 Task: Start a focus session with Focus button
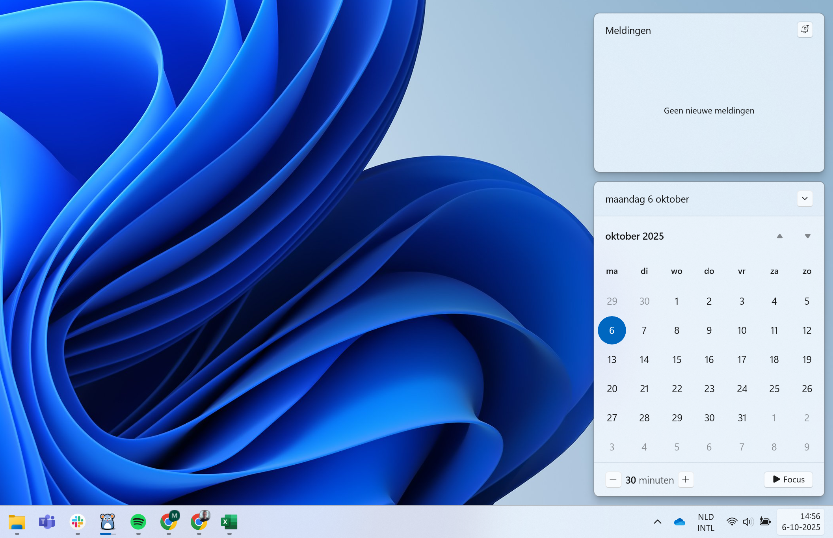(x=788, y=479)
